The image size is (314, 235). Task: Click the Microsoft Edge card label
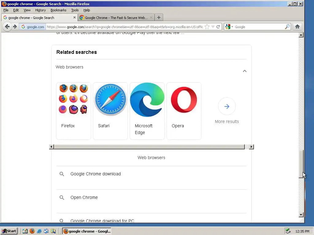(144, 129)
